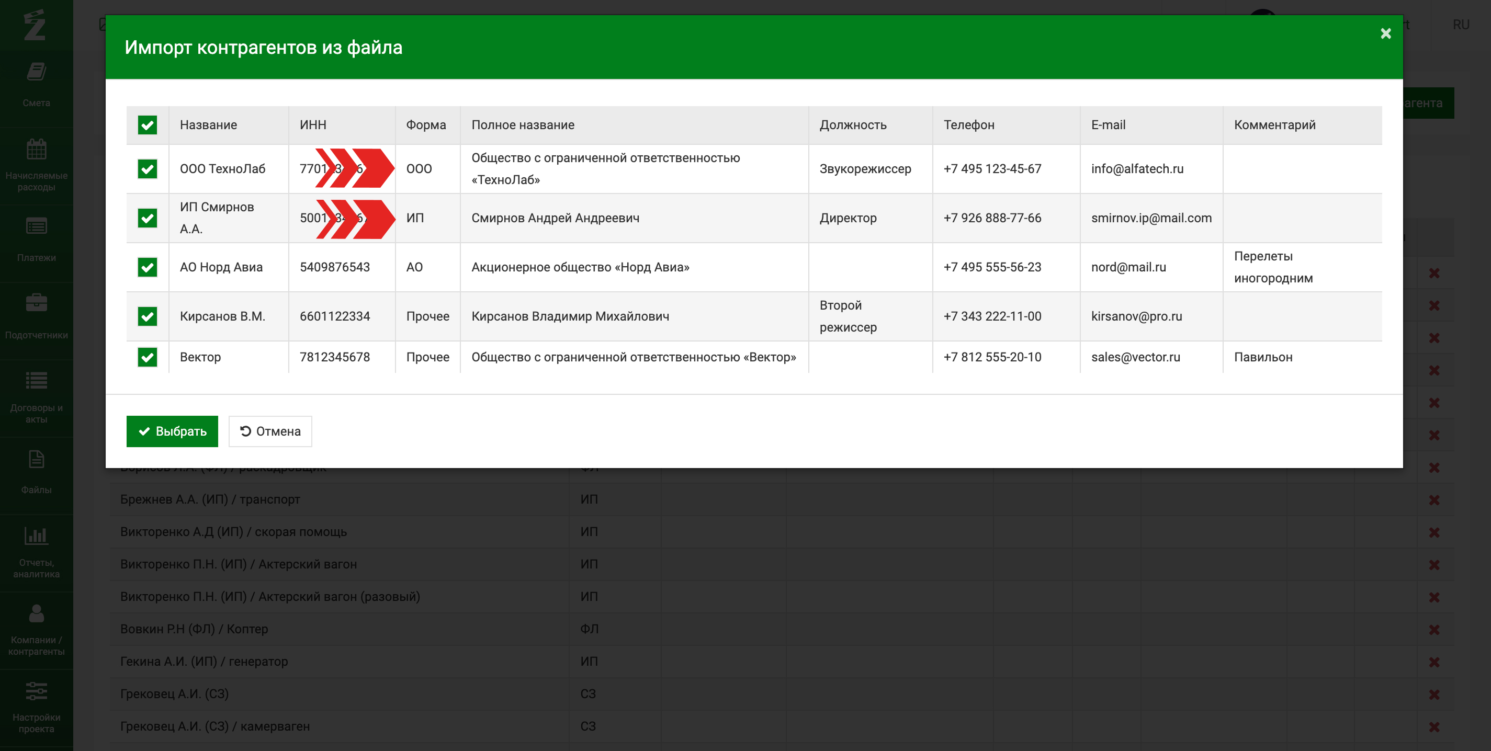Click the phone +7 926 888-77-66
The width and height of the screenshot is (1491, 751).
992,218
